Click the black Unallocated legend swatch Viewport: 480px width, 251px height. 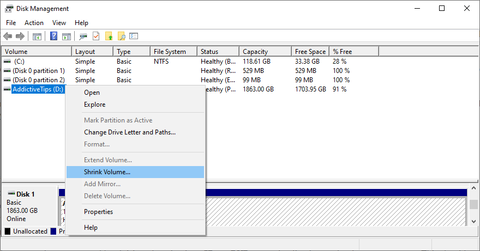coord(8,231)
